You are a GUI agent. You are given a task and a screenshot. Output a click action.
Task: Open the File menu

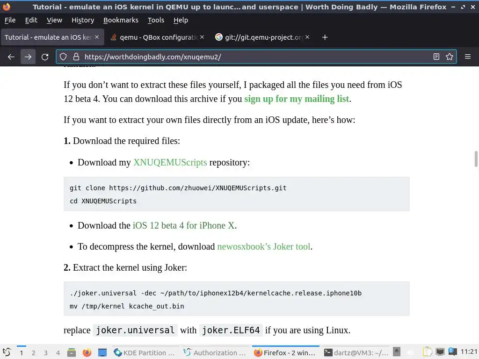pos(10,20)
